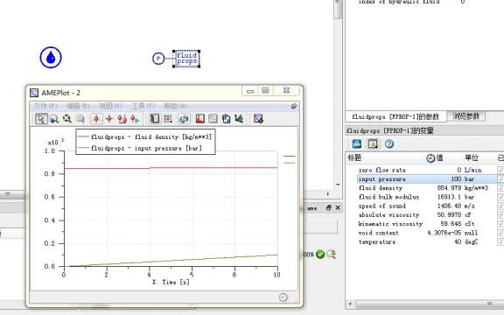Click the blue help question mark icon
Image resolution: width=504 pixels, height=315 pixels.
388,143
